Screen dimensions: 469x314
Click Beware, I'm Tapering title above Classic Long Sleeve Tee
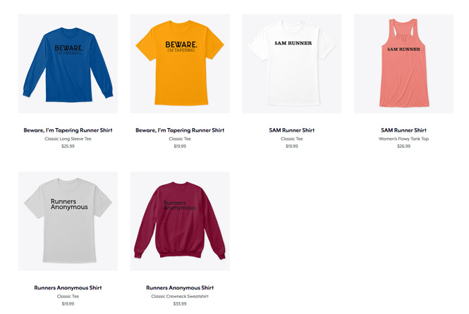tap(68, 130)
